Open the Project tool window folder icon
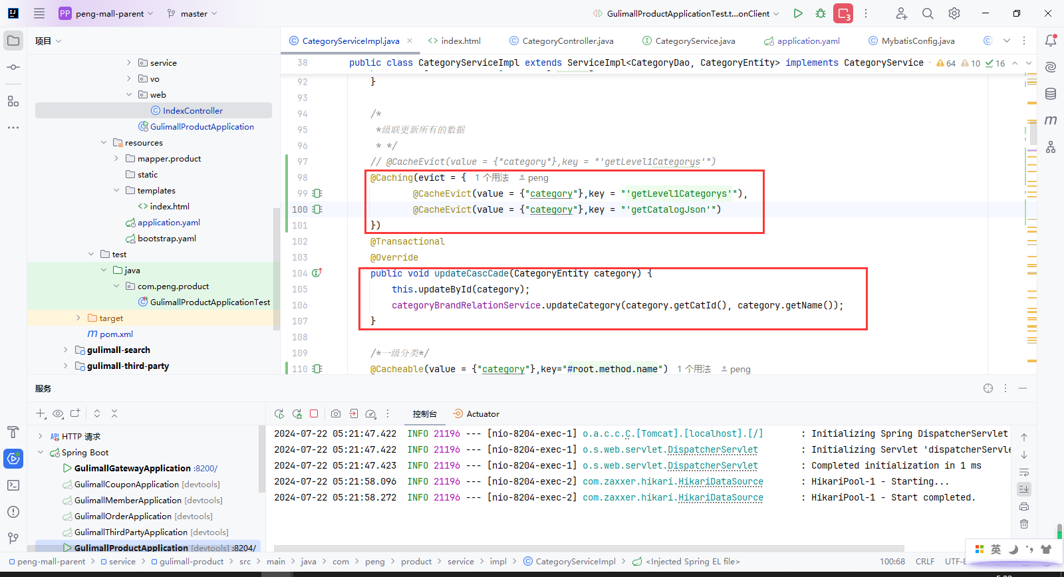Viewport: 1064px width, 577px height. (13, 41)
